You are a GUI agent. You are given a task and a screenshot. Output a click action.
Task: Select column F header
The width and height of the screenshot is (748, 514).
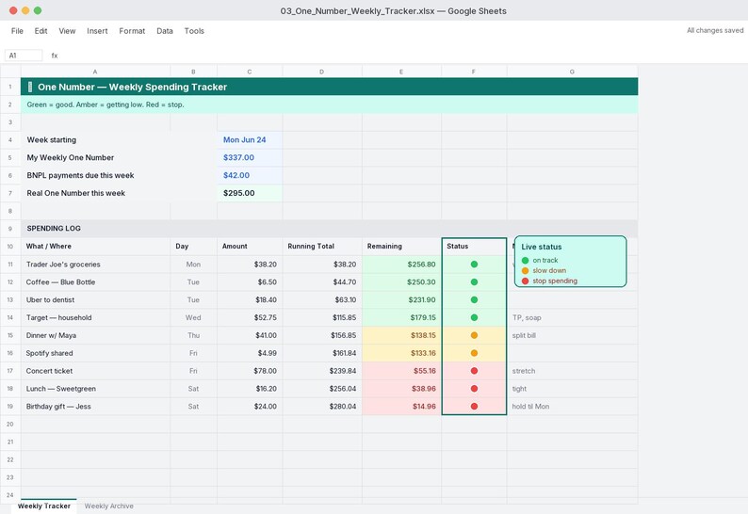pos(474,72)
